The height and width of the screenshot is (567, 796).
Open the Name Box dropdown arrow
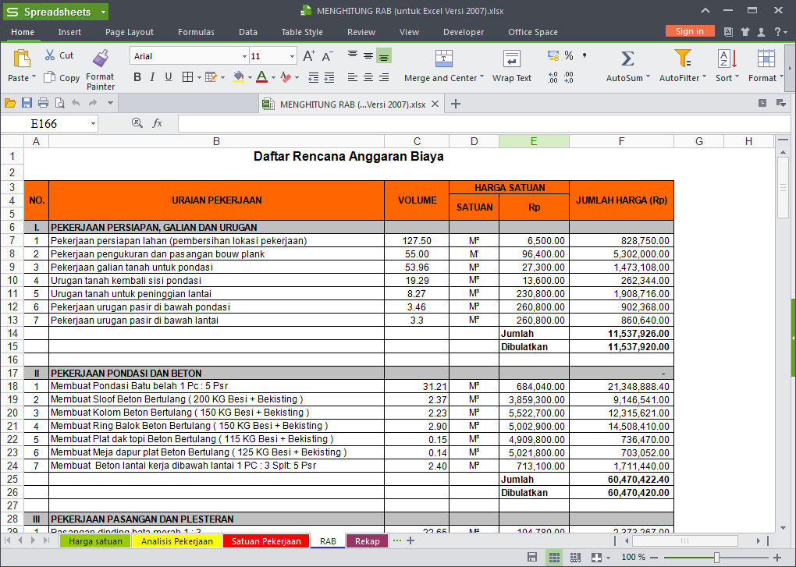(x=93, y=124)
